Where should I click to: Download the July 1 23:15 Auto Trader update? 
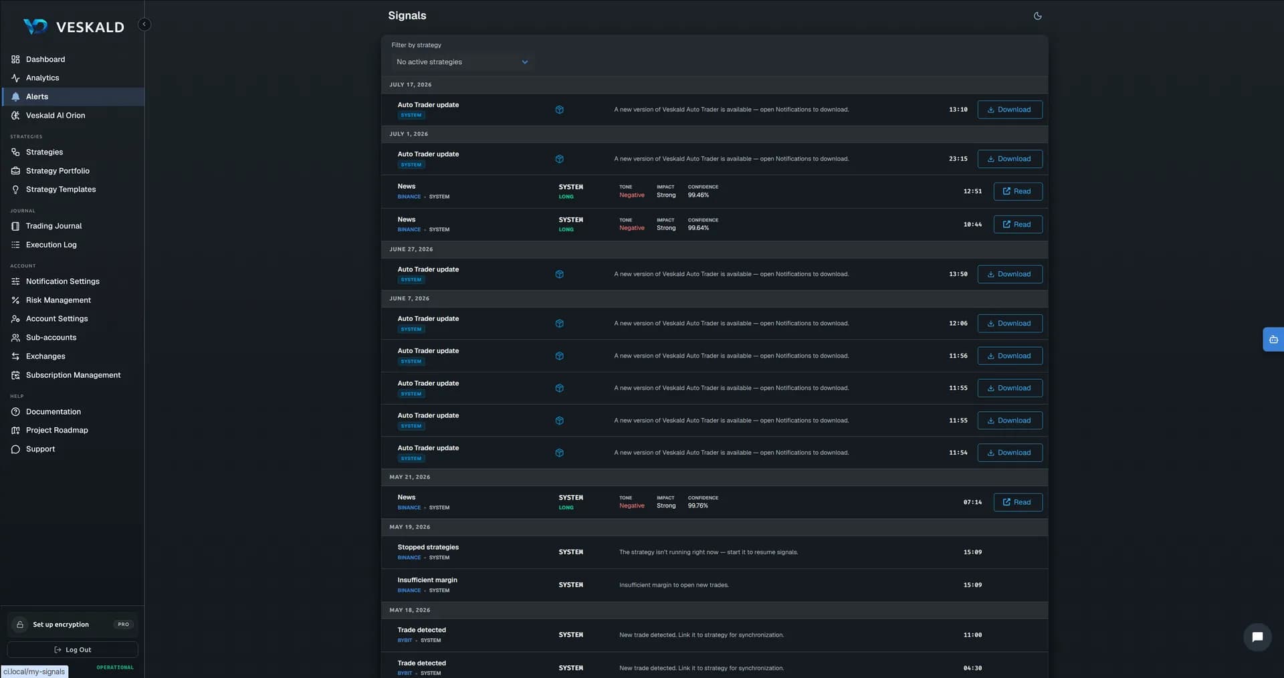point(1009,159)
